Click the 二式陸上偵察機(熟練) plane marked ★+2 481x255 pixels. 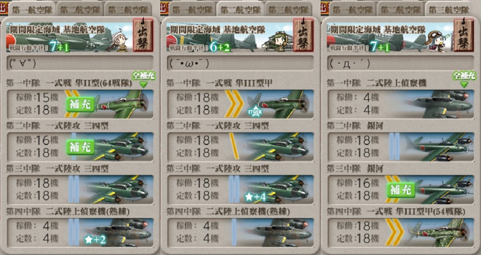118,232
